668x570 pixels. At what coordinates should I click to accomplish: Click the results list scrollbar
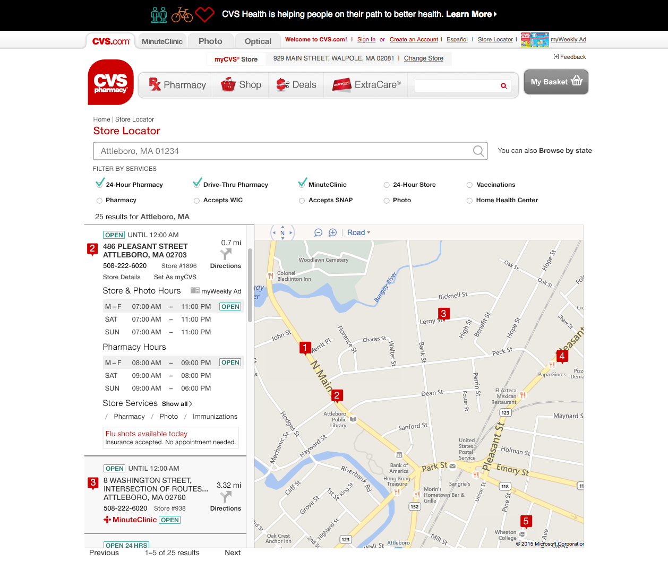(250, 285)
